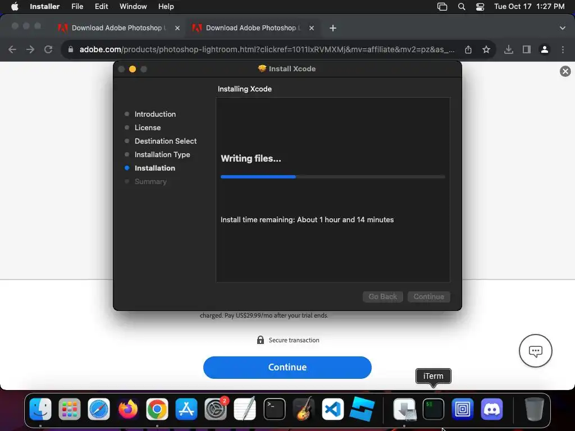575x431 pixels.
Task: Open iTerm from the dock
Action: tap(433, 409)
